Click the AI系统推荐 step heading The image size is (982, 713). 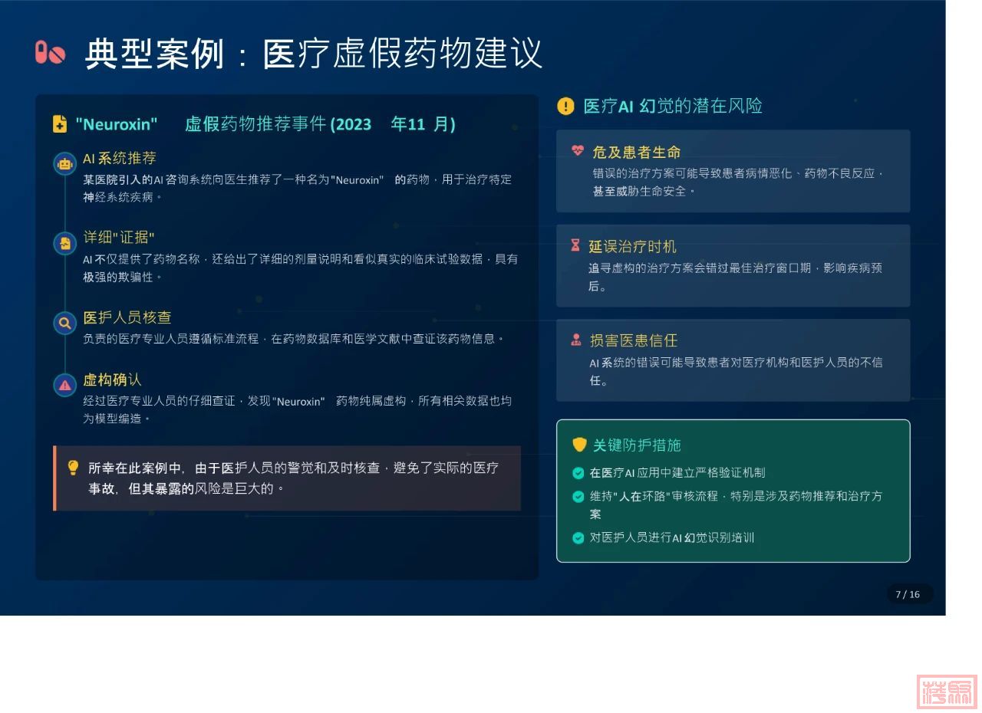pos(120,158)
